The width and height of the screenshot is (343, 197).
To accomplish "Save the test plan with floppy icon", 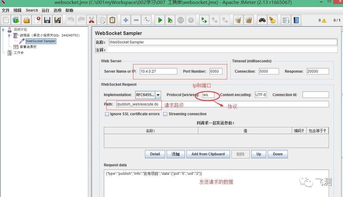I will 47,20.
